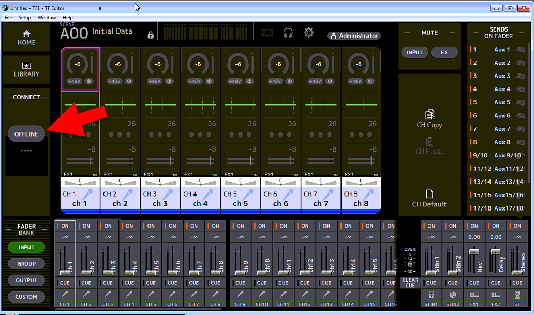Click the recorder cassette icon
Viewport: 534px width, 315px height.
pyautogui.click(x=267, y=33)
